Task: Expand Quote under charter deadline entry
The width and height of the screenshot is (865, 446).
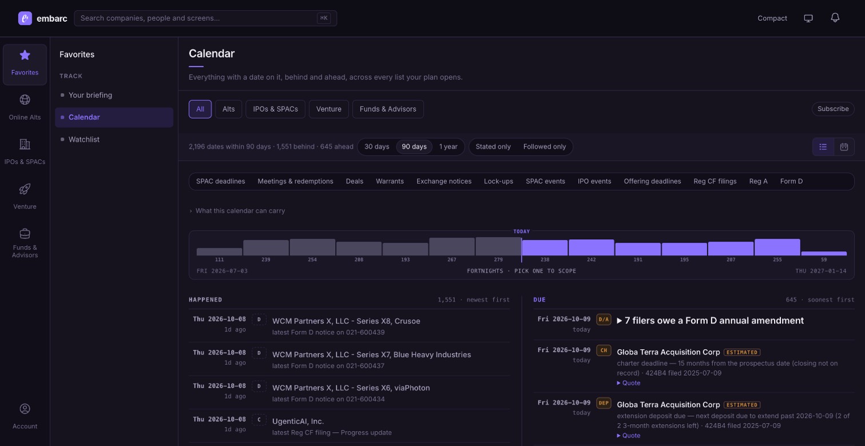Action: [x=629, y=383]
